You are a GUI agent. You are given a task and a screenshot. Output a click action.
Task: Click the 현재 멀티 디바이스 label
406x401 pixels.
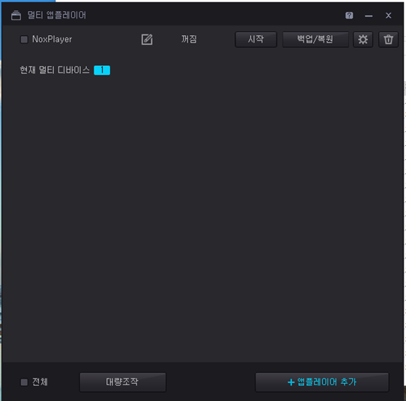55,70
